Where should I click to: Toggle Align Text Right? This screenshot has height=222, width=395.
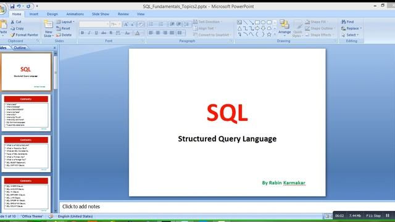tap(165, 33)
